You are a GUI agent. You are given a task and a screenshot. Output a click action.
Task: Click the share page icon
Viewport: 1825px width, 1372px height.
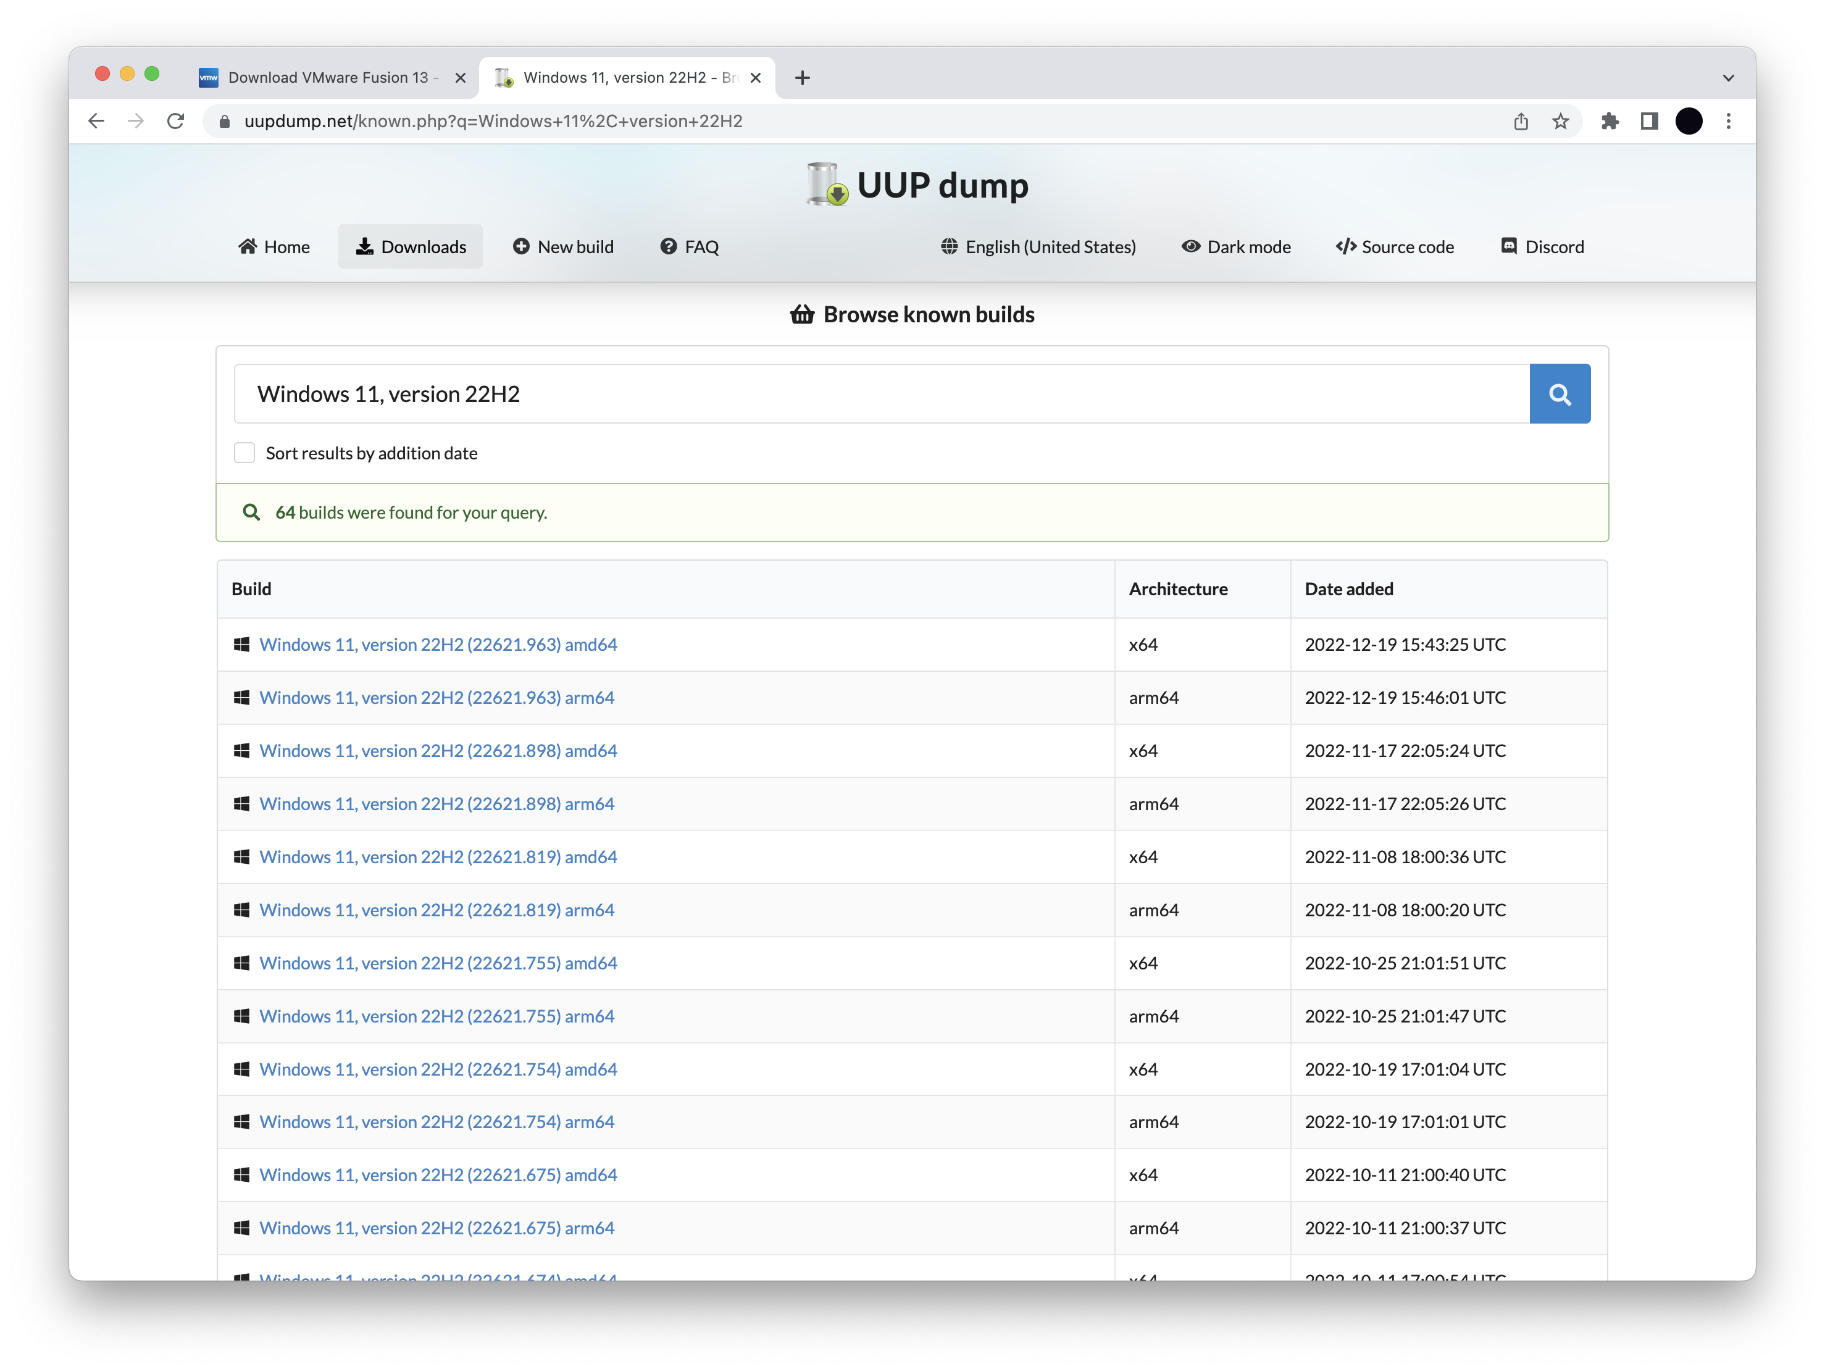pyautogui.click(x=1521, y=121)
